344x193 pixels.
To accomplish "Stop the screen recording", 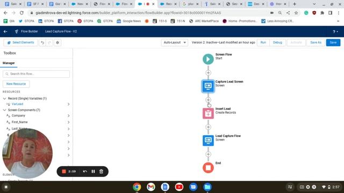I will click(x=64, y=172).
